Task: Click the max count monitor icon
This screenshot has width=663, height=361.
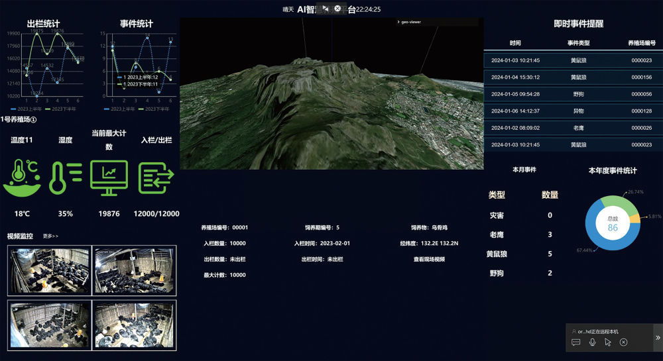Action: (x=109, y=178)
